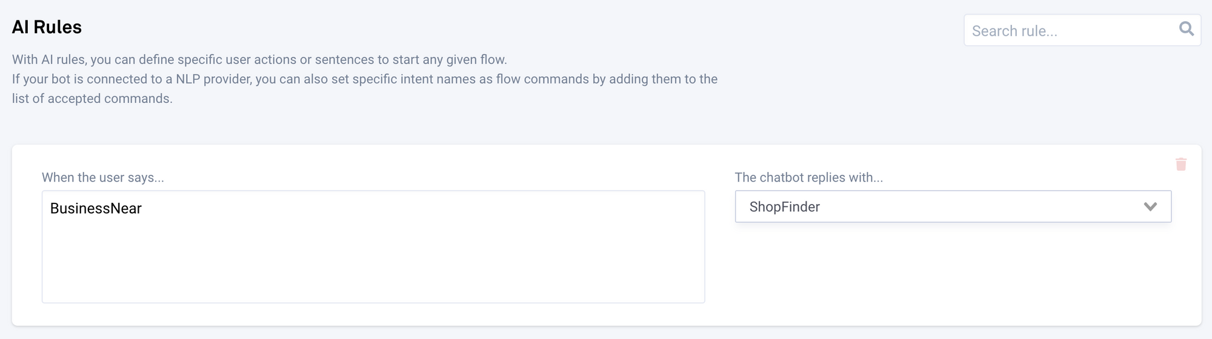Select the ShopFinder value text
Viewport: 1212px width, 339px height.
coord(784,207)
